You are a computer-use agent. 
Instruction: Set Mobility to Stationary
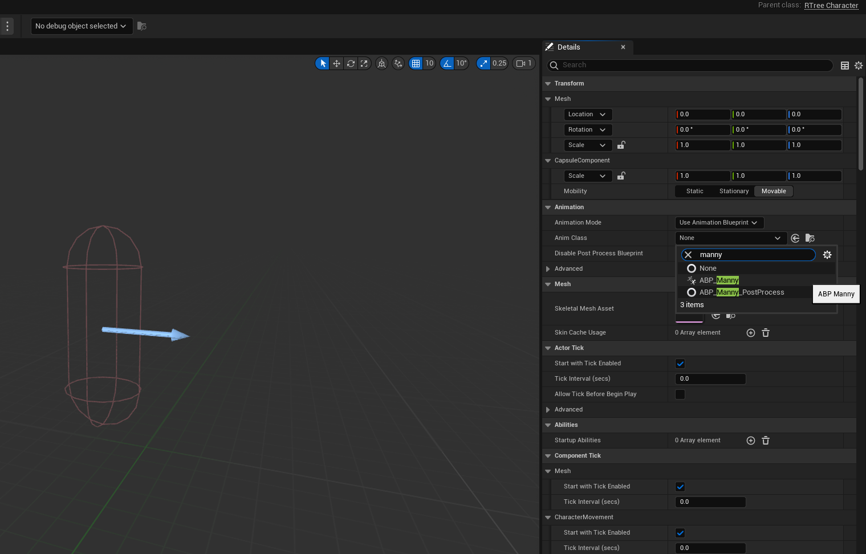[x=734, y=192]
